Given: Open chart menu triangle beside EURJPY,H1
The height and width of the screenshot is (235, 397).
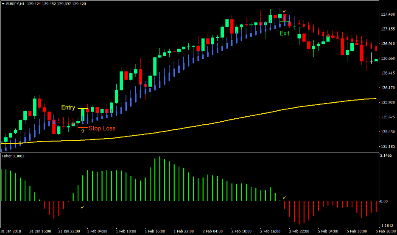Looking at the screenshot, I should [x=3, y=3].
